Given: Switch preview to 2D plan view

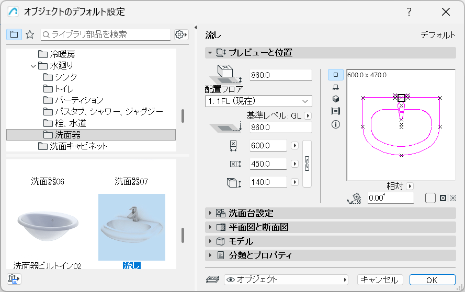Looking at the screenshot, I should pos(336,75).
